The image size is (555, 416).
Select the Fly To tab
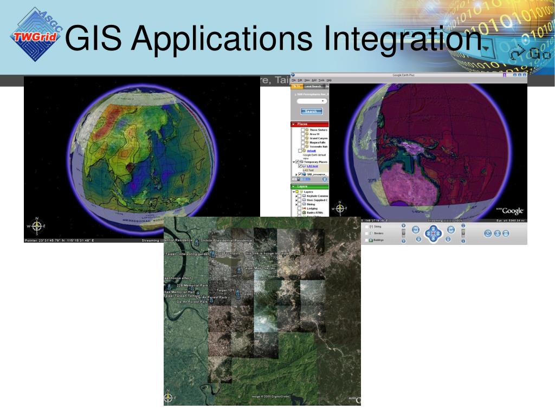tap(296, 86)
